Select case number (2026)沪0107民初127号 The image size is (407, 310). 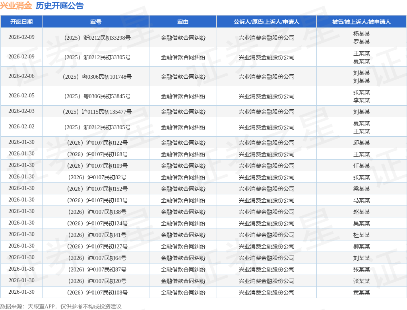click(97, 246)
